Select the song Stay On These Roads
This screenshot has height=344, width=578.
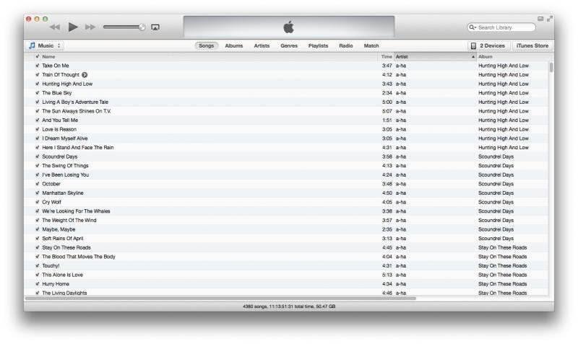(x=66, y=247)
